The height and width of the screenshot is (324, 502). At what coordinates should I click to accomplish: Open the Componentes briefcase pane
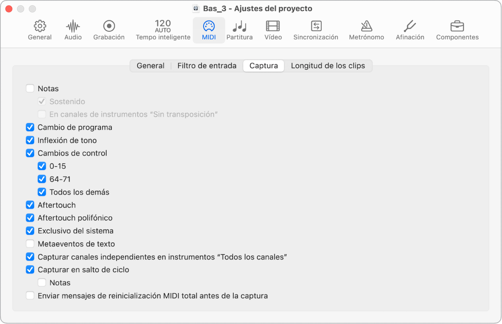tap(457, 31)
